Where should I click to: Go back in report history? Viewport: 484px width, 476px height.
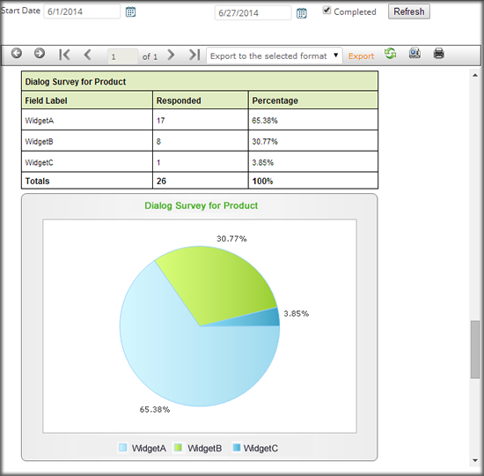(x=17, y=53)
